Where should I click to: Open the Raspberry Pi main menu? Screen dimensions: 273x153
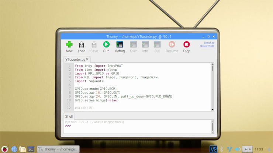pyautogui.click(x=5, y=149)
